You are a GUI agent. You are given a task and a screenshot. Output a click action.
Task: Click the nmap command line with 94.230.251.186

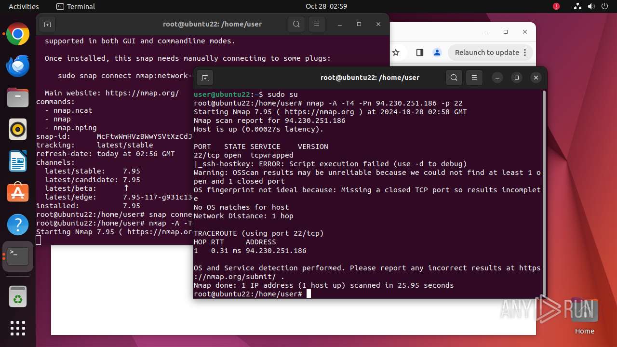(328, 103)
